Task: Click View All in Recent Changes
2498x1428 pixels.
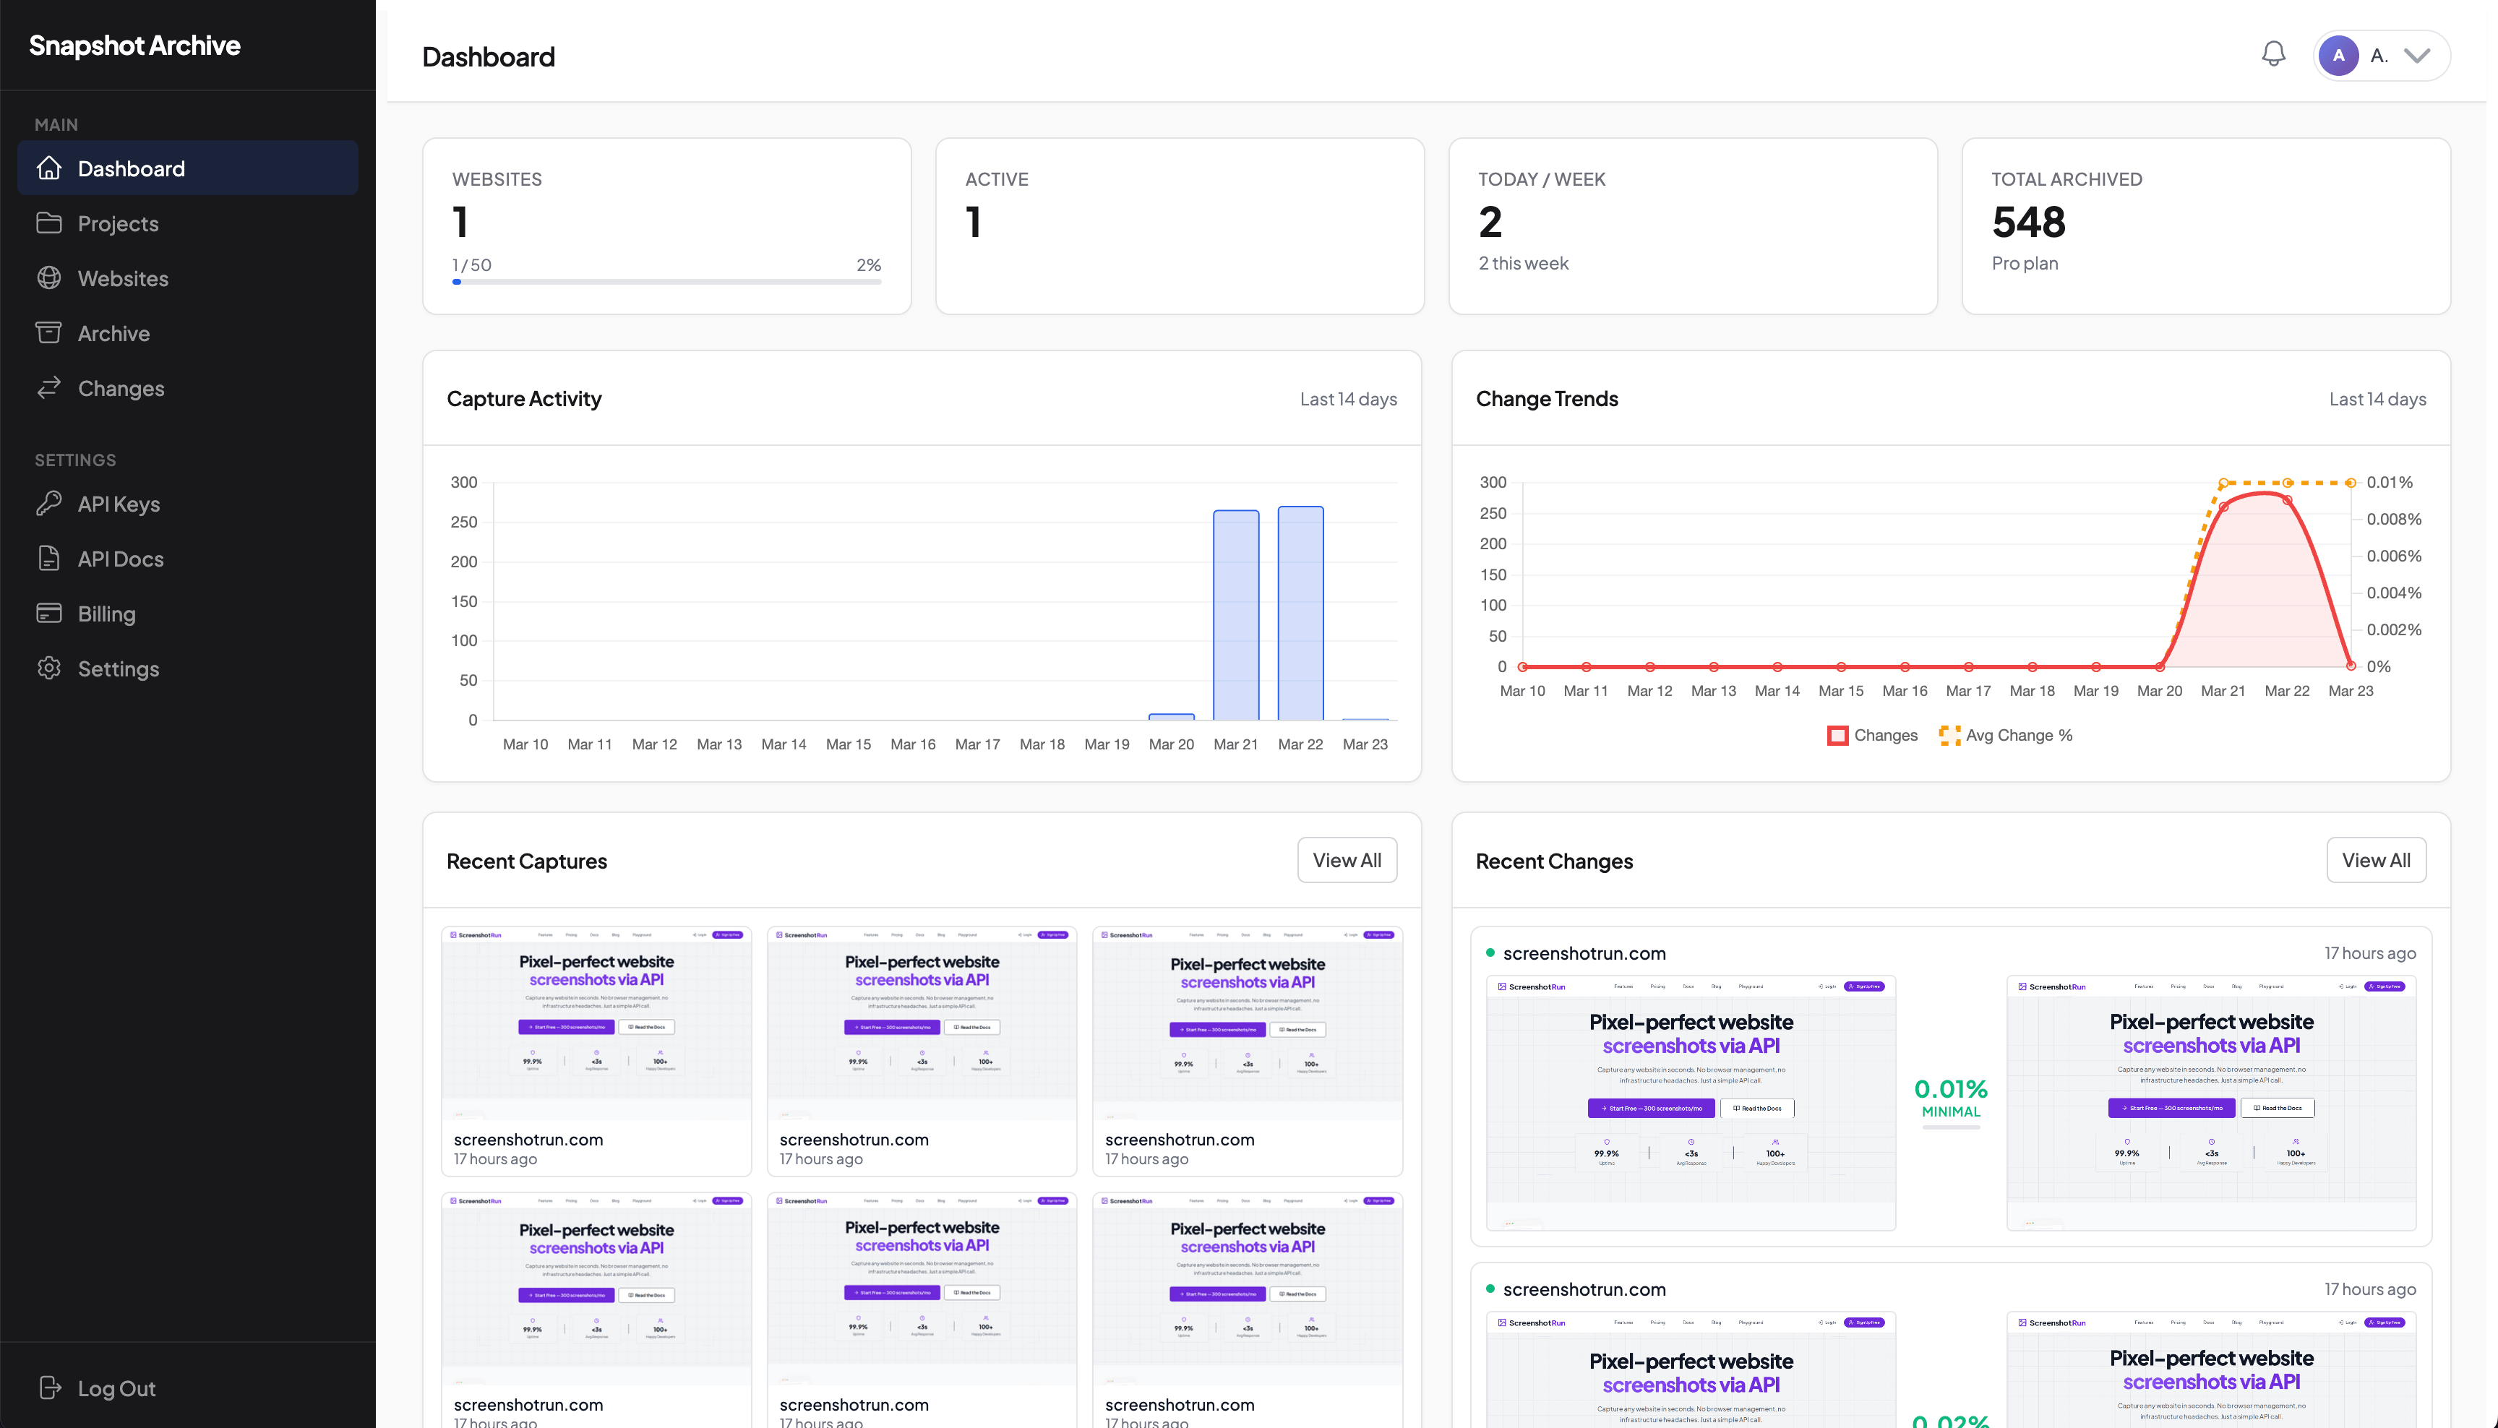Action: (2377, 860)
